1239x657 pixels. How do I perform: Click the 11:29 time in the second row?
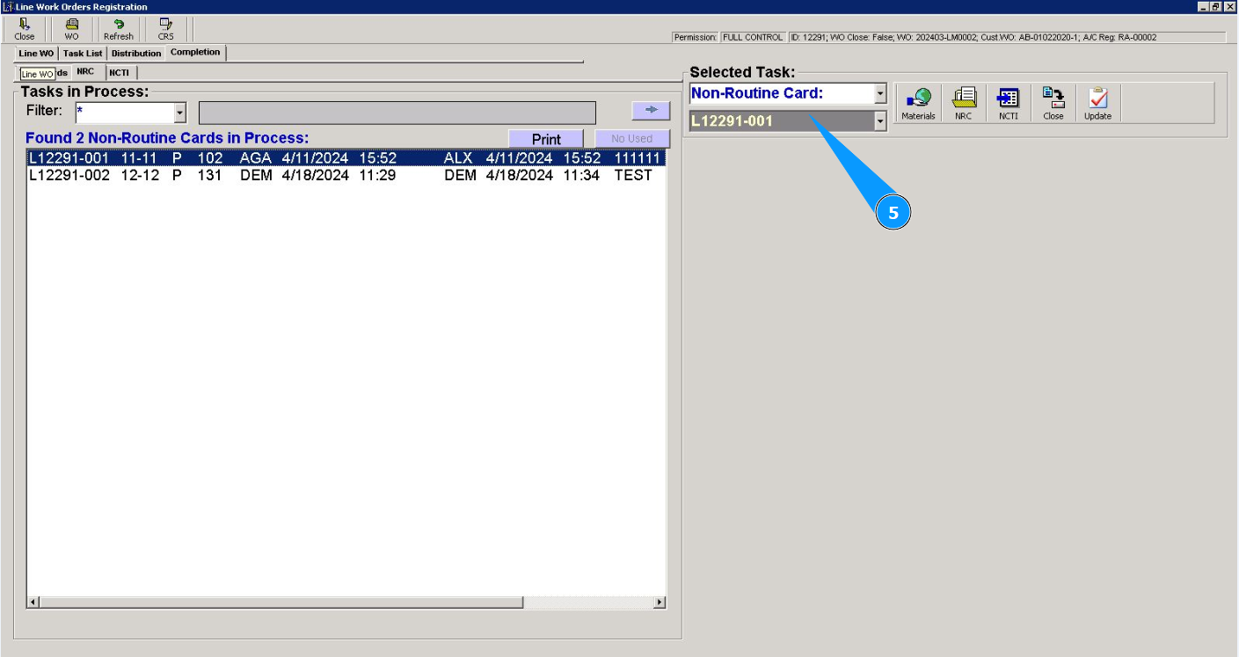[377, 175]
